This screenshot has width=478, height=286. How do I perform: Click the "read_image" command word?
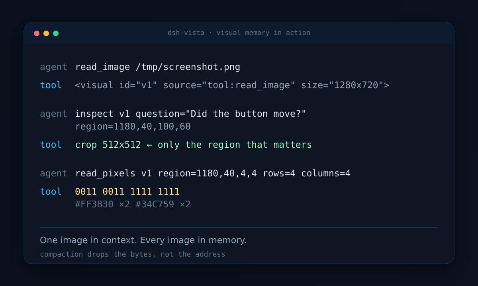pos(102,67)
